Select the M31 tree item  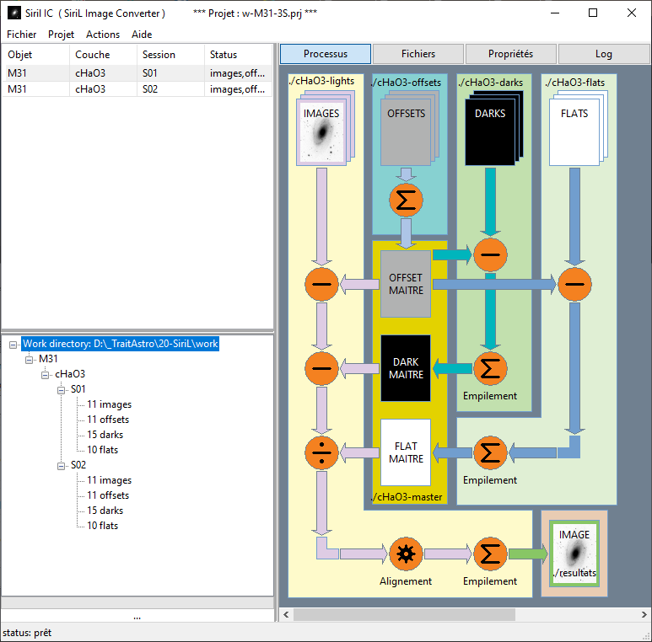click(48, 359)
